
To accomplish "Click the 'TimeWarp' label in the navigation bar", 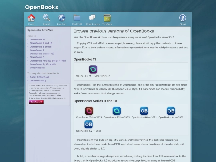I will (107, 24).
